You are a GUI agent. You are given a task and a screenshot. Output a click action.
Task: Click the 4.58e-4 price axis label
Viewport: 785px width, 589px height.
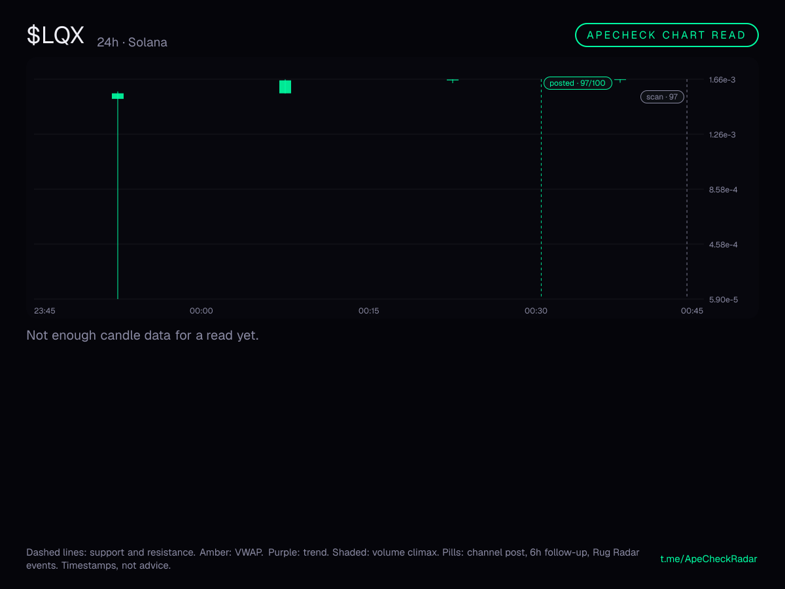(x=723, y=245)
